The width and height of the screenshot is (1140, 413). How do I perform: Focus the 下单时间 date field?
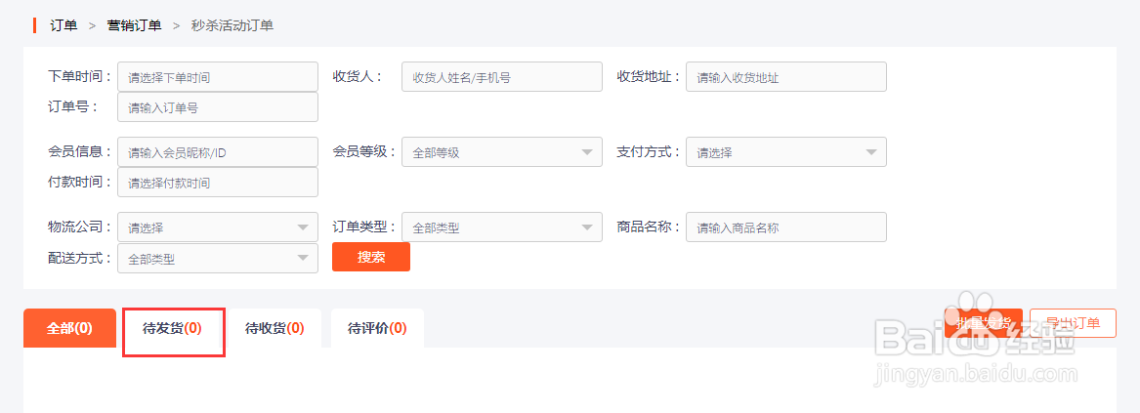(217, 77)
